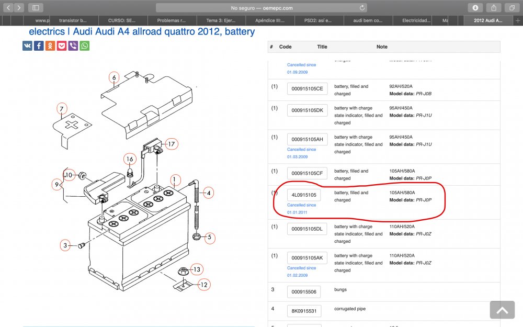Select part code 000915105AH
This screenshot has height=327, width=523.
click(307, 140)
